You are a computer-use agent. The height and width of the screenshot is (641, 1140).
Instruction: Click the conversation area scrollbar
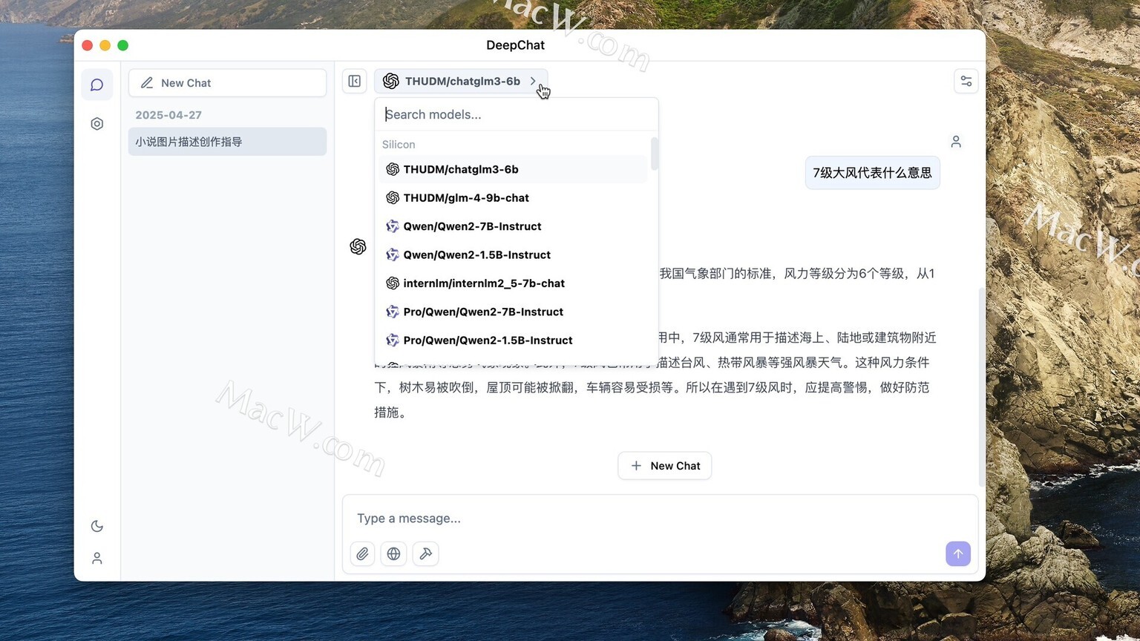(982, 386)
